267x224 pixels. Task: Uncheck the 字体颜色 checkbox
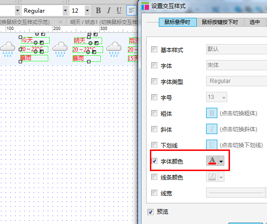pos(154,161)
